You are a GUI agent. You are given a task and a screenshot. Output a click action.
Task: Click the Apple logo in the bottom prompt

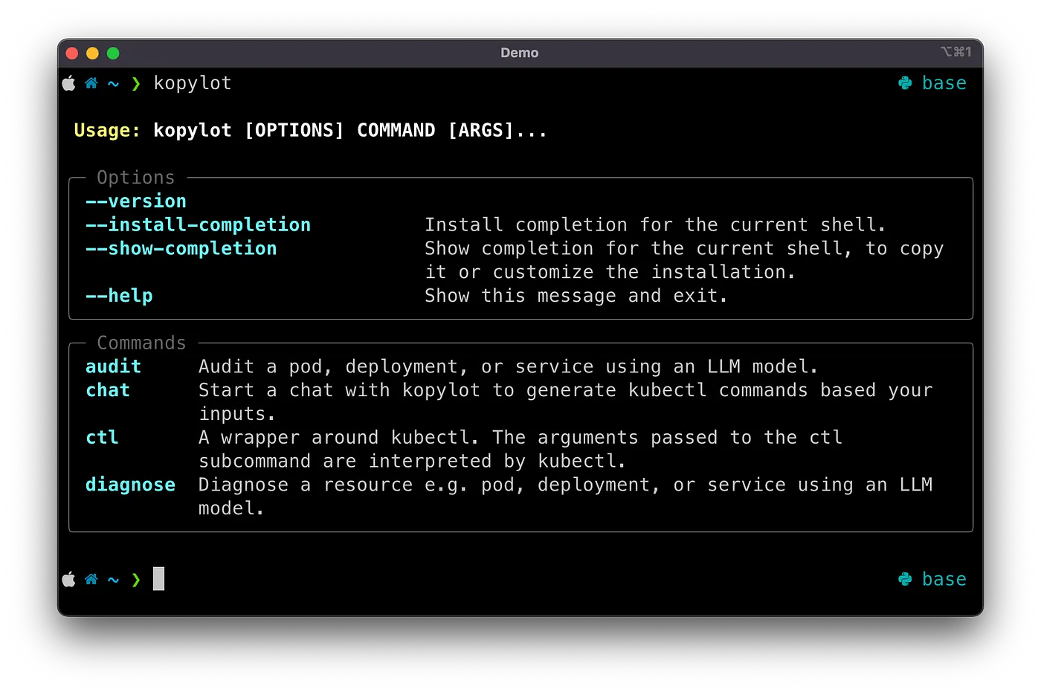click(x=69, y=579)
